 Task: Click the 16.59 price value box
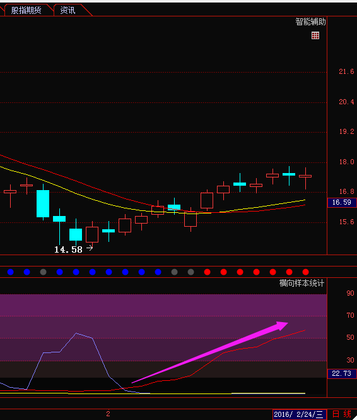click(342, 202)
